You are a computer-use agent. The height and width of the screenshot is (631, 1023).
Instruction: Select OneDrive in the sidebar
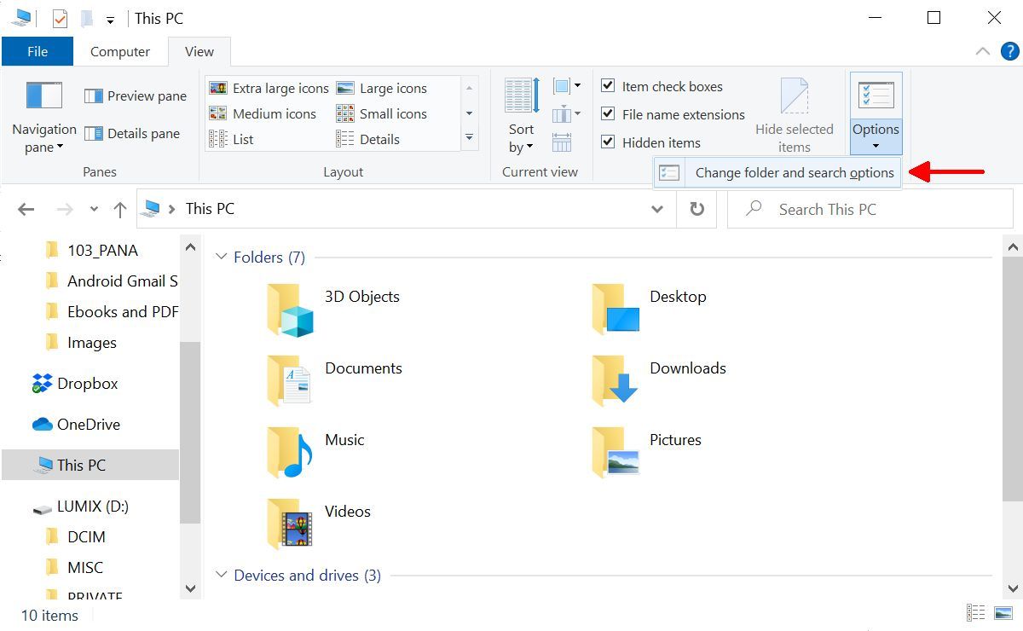[89, 424]
